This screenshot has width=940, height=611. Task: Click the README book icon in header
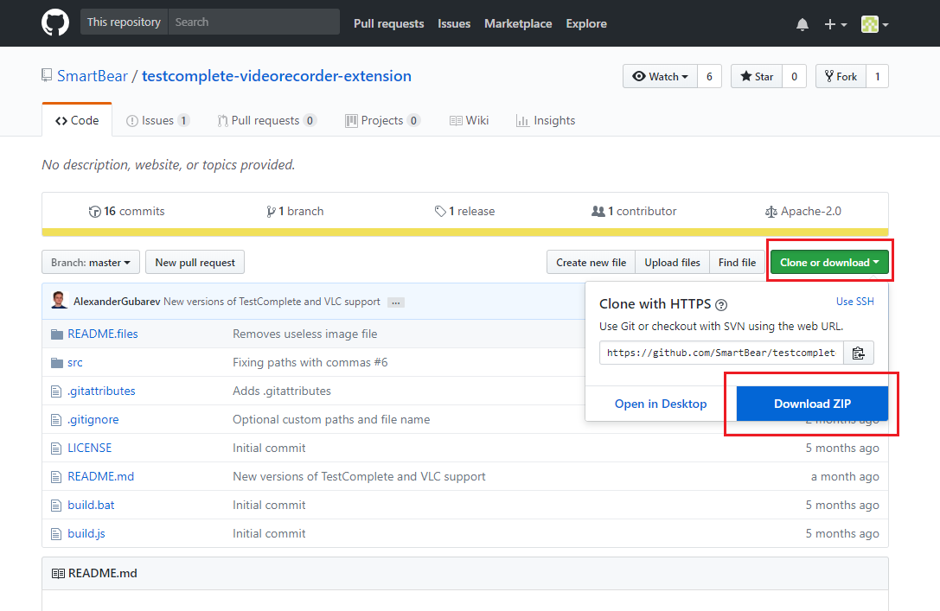pos(58,574)
